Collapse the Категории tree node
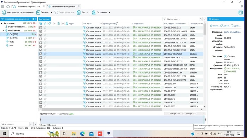 [2, 23]
